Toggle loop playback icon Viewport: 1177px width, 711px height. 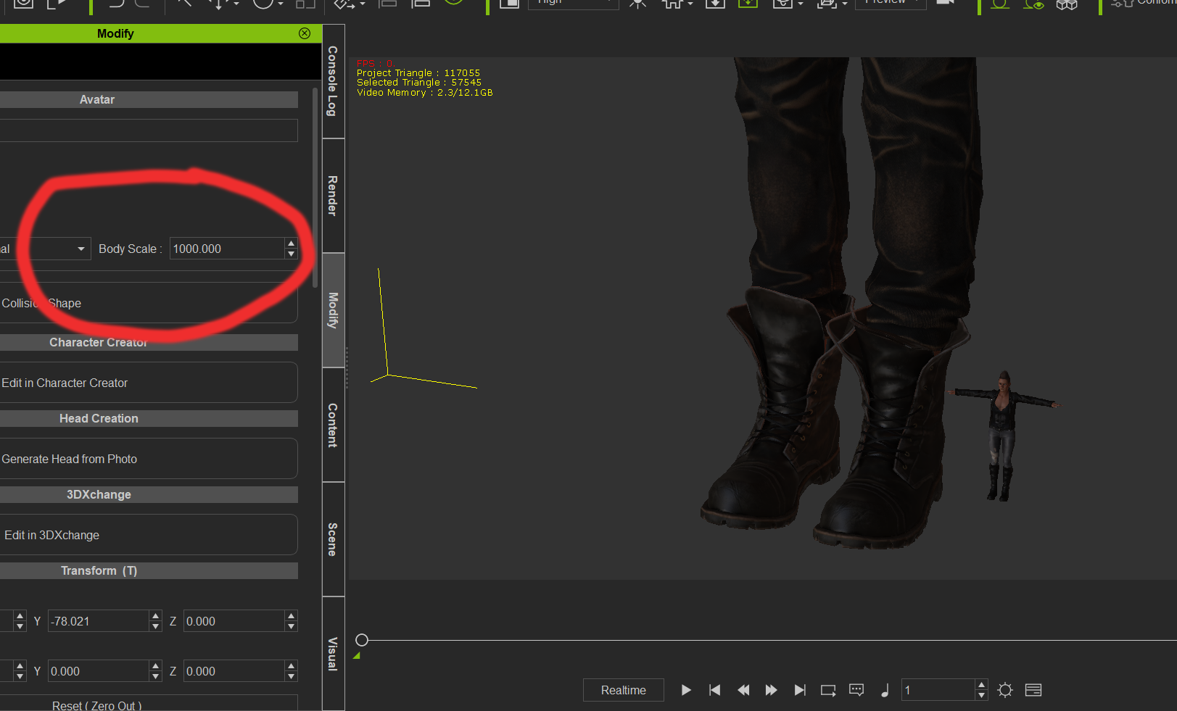828,690
